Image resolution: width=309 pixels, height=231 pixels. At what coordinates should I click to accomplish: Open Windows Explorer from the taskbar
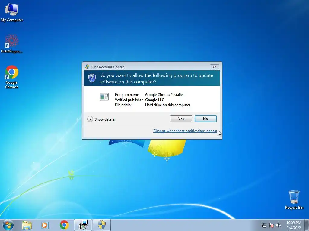[x=27, y=225]
